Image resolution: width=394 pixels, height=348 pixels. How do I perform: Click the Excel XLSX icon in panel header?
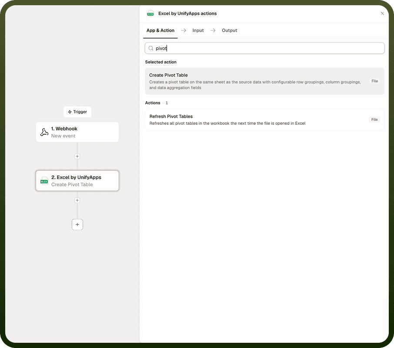[150, 13]
